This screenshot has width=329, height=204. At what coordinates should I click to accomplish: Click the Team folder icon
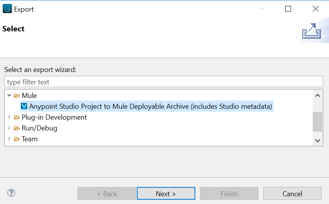[17, 139]
